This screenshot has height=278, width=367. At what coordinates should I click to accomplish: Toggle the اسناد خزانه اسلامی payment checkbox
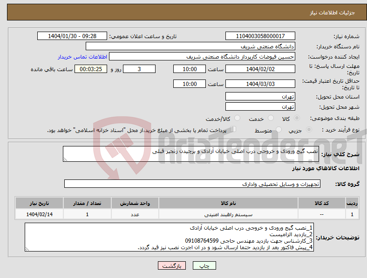pyautogui.click(x=233, y=129)
